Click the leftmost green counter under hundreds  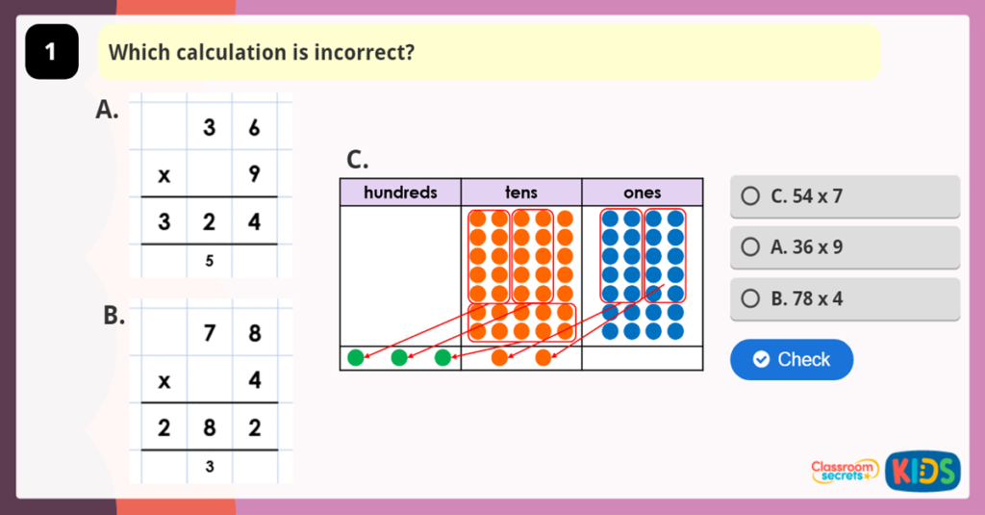click(x=356, y=358)
